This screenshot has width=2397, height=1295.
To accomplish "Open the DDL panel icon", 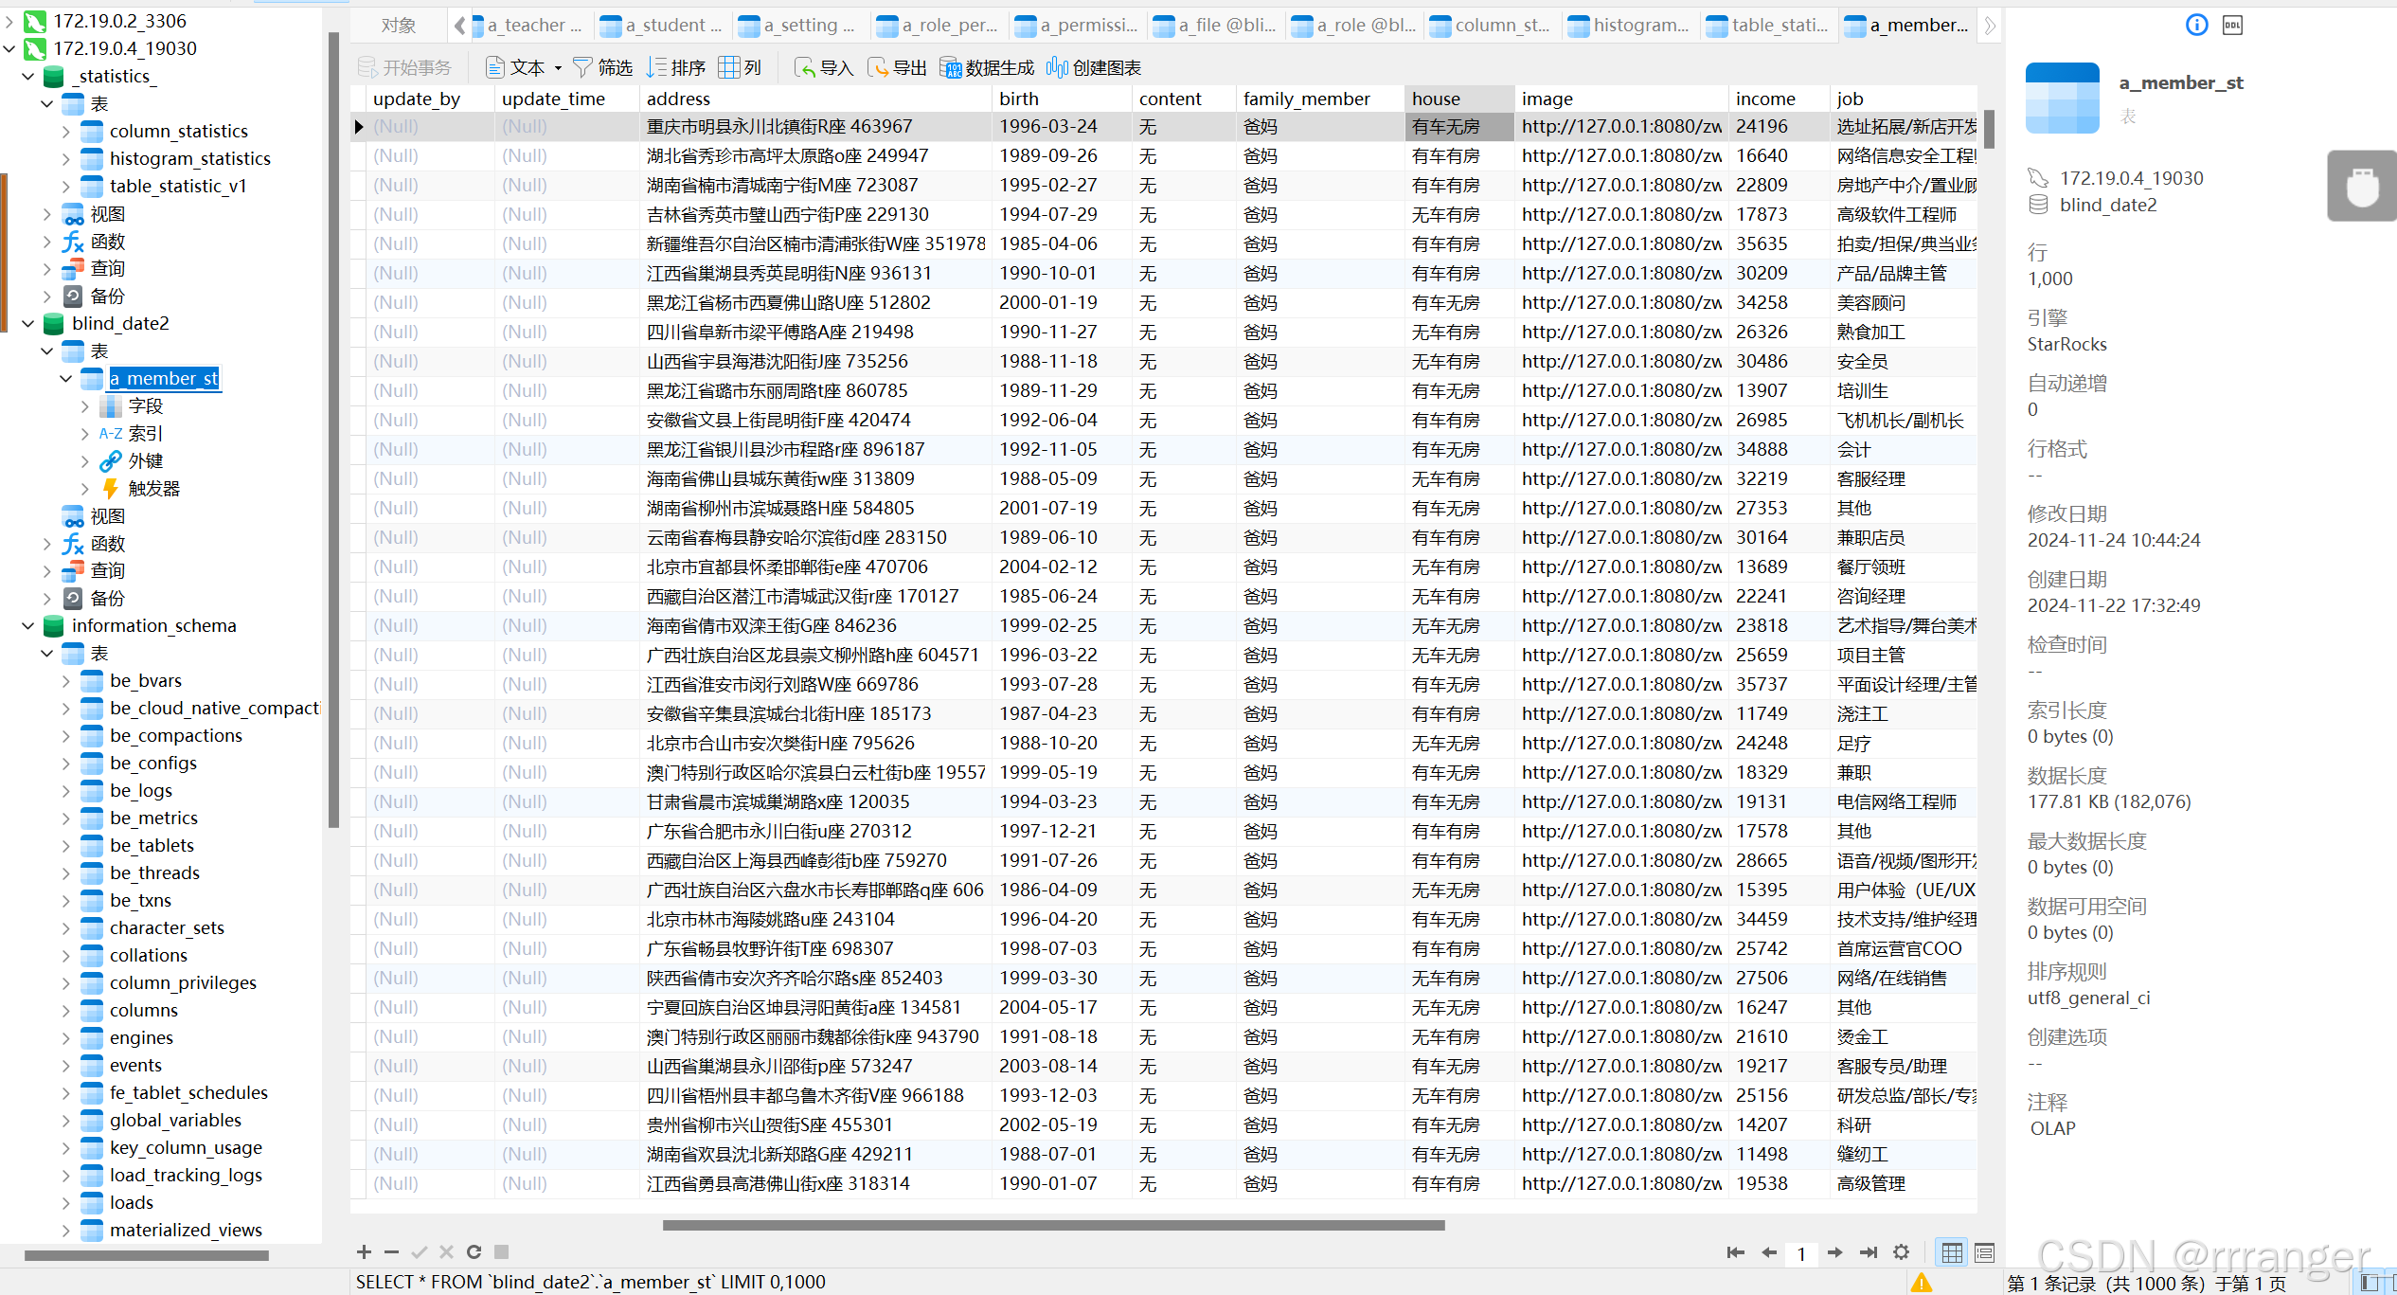I will (2232, 26).
